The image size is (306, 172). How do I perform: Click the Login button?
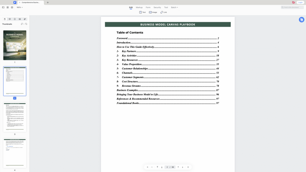300,2
